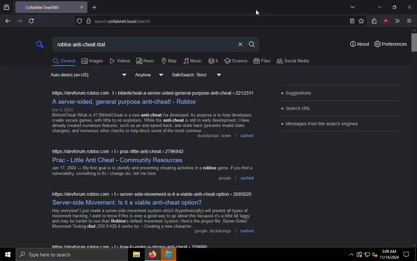The width and height of the screenshot is (417, 261).
Task: Open Firefox application hamburger menu
Action: 409,21
